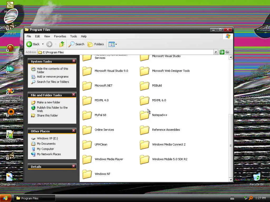Click the Start button on taskbar
Screen dimensions: 270x202
6,198
